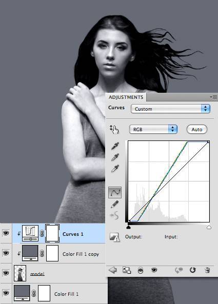The width and height of the screenshot is (218, 304).
Task: Click the clip to layer icon
Action: (141, 270)
